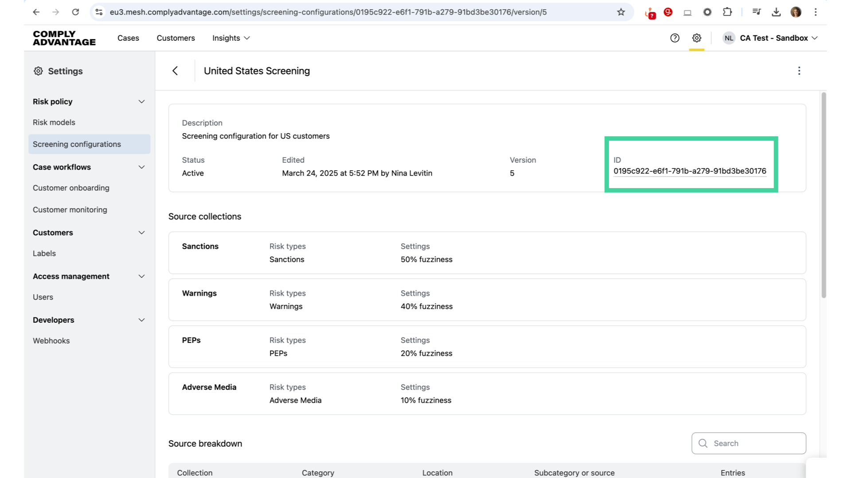Switch to the Customers tab
851x478 pixels.
pos(176,38)
